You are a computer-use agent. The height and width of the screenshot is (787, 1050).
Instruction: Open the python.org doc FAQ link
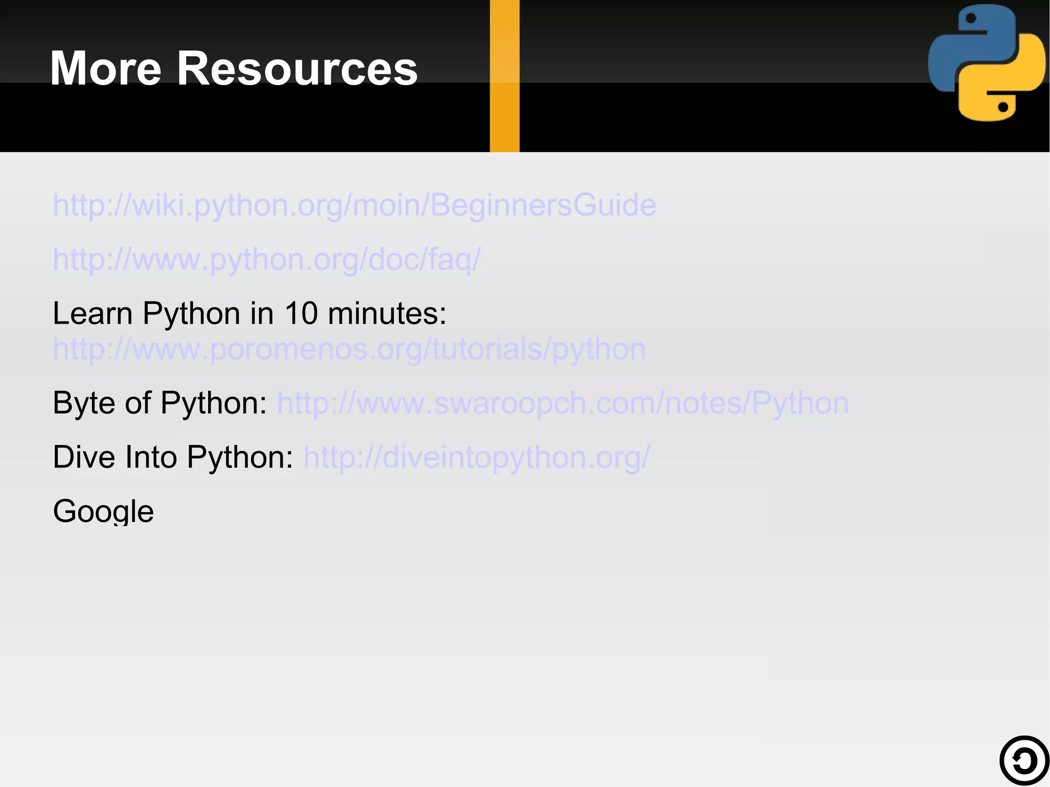tap(267, 259)
